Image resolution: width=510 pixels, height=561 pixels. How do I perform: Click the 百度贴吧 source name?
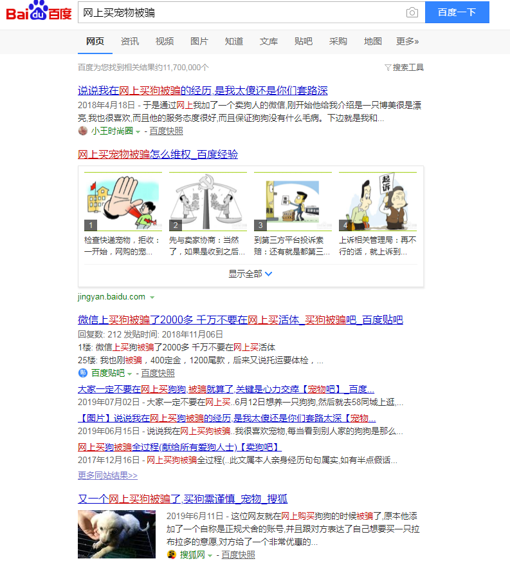(x=108, y=373)
